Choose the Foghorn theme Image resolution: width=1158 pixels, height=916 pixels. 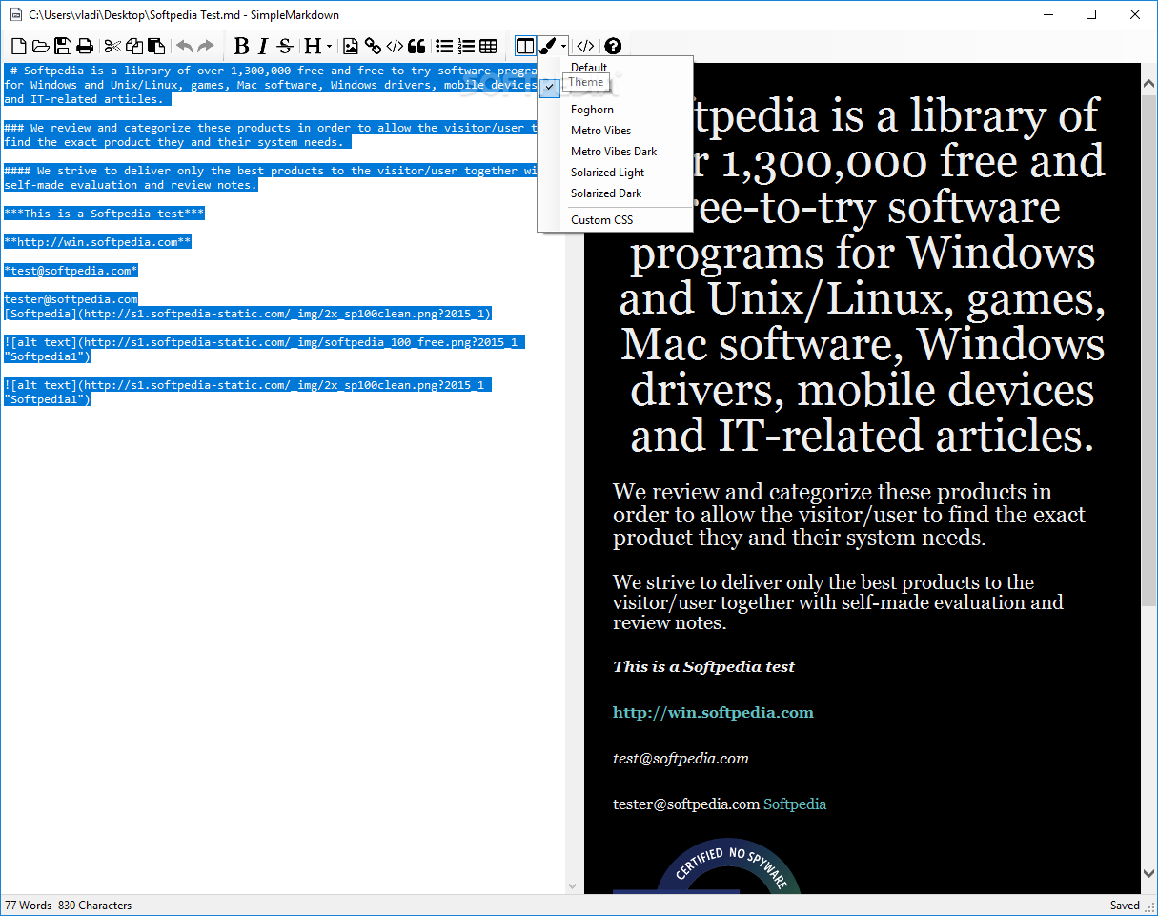(x=616, y=110)
